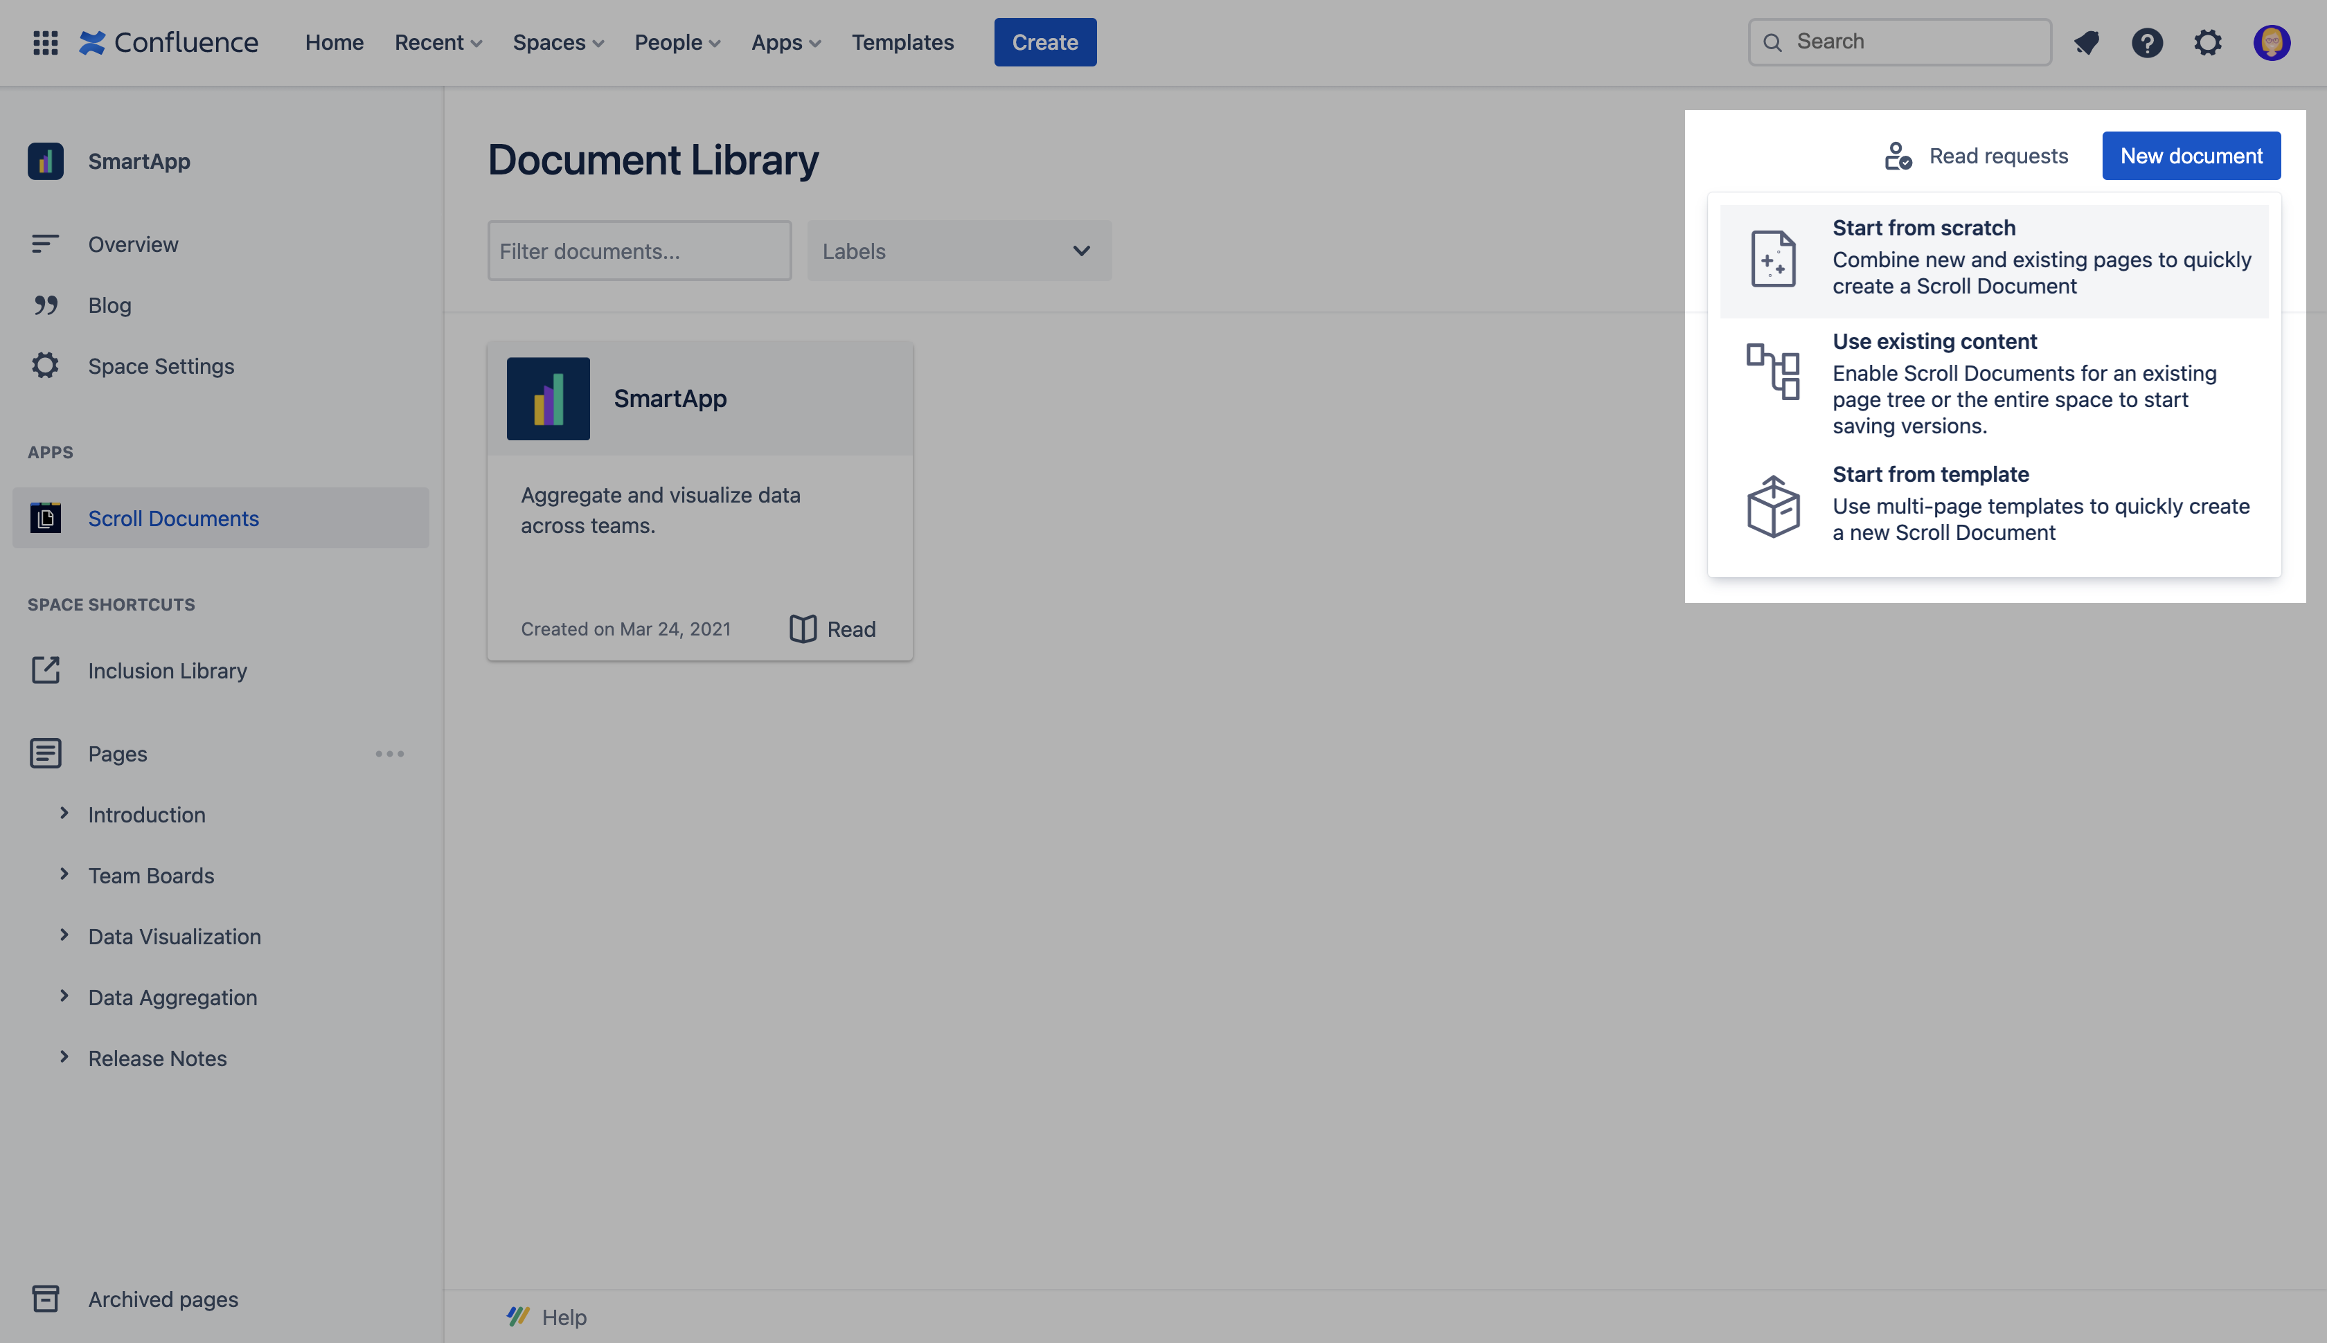Screen dimensions: 2327x1343
Task: Expand the Introduction page tree
Action: click(64, 813)
